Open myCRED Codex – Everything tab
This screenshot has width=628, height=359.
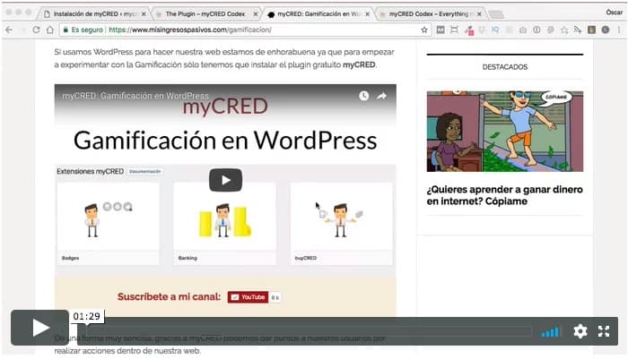click(429, 14)
